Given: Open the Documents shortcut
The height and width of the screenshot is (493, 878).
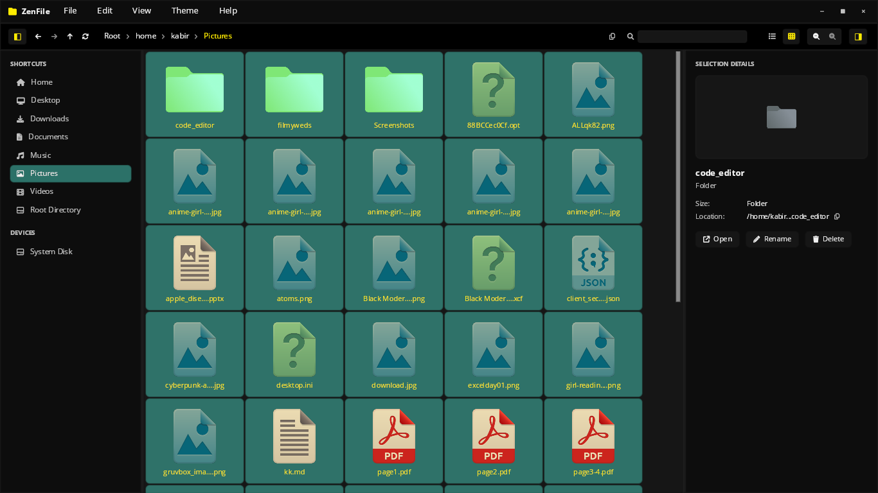Looking at the screenshot, I should 71,137.
